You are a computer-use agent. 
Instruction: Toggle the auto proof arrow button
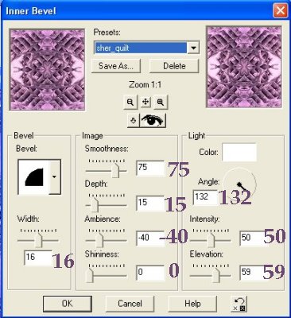134,121
